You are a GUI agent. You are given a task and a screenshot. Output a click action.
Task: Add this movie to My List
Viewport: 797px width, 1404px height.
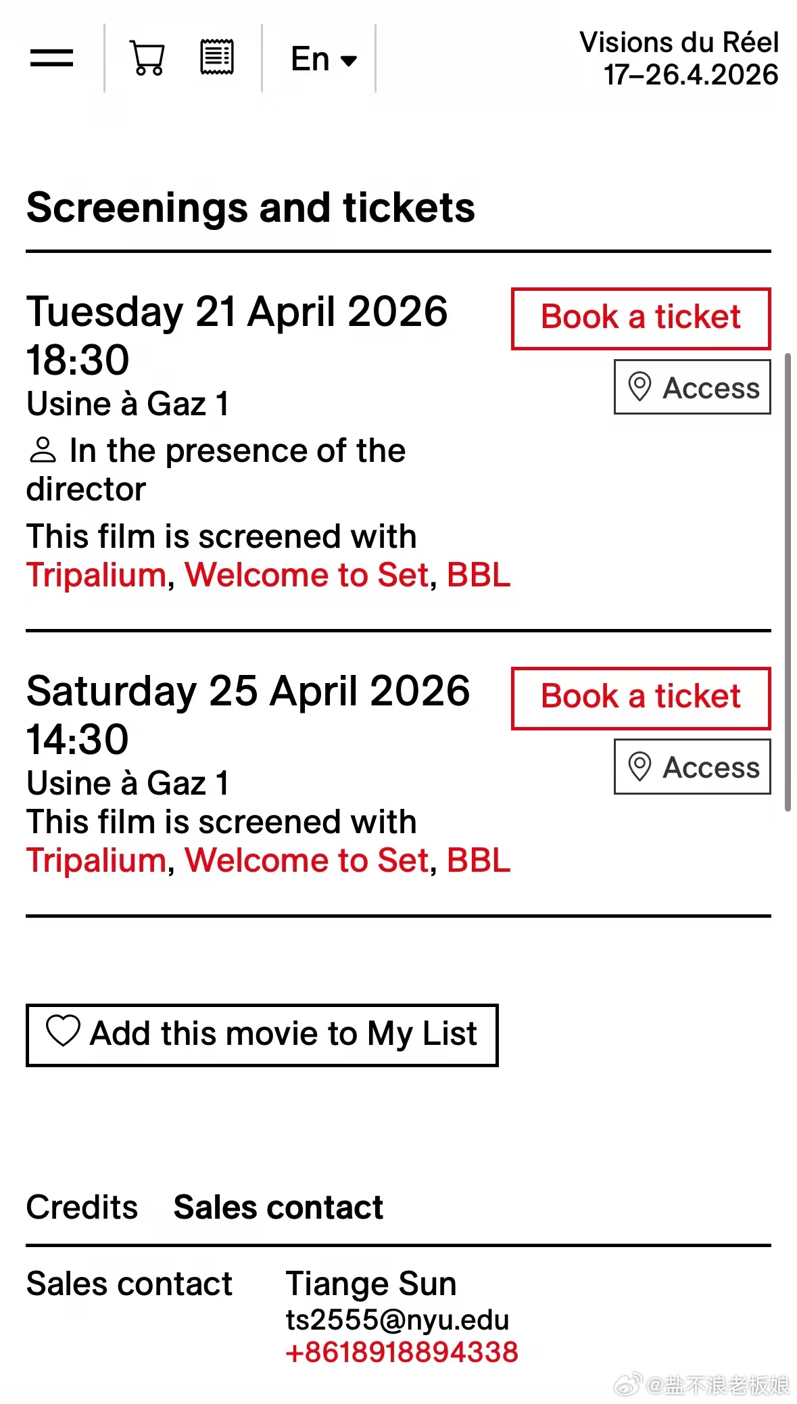coord(262,1035)
